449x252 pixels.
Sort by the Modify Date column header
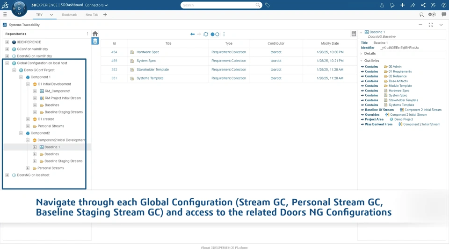click(x=330, y=43)
